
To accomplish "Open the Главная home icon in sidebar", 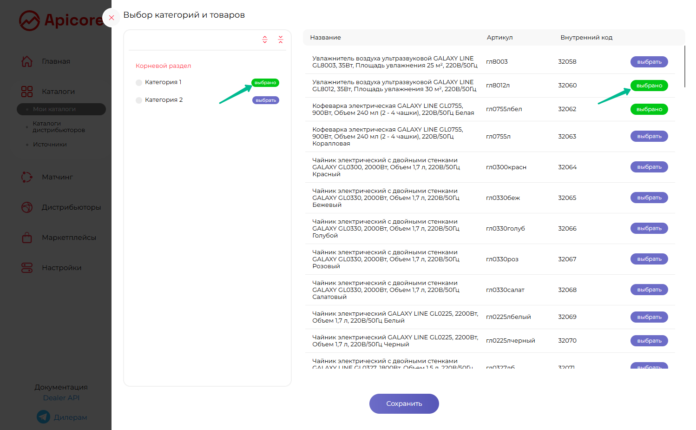I will 27,61.
